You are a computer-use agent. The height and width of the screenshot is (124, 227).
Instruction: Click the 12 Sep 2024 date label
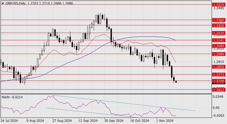(88, 120)
